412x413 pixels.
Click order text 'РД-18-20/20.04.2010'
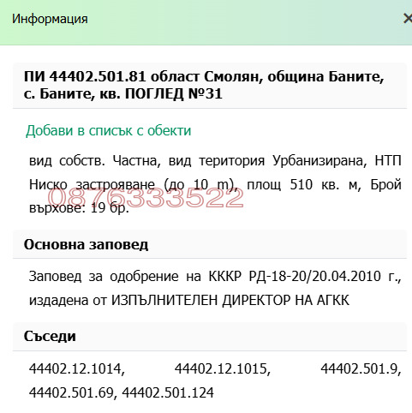click(x=314, y=276)
